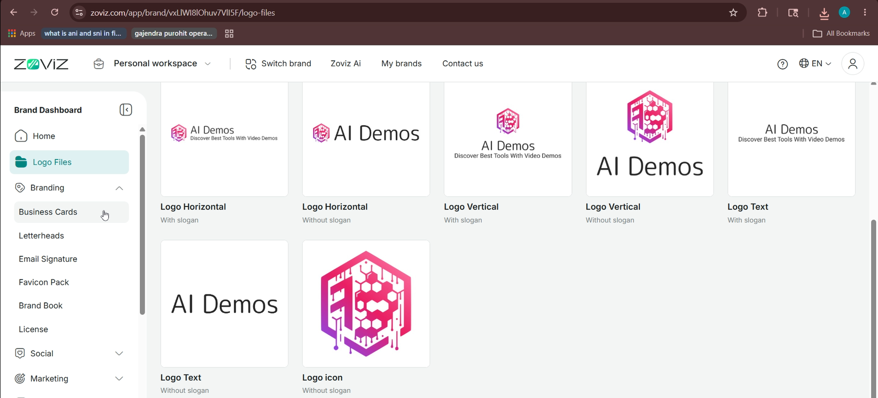Expand the Social section chevron
This screenshot has width=878, height=398.
point(119,354)
